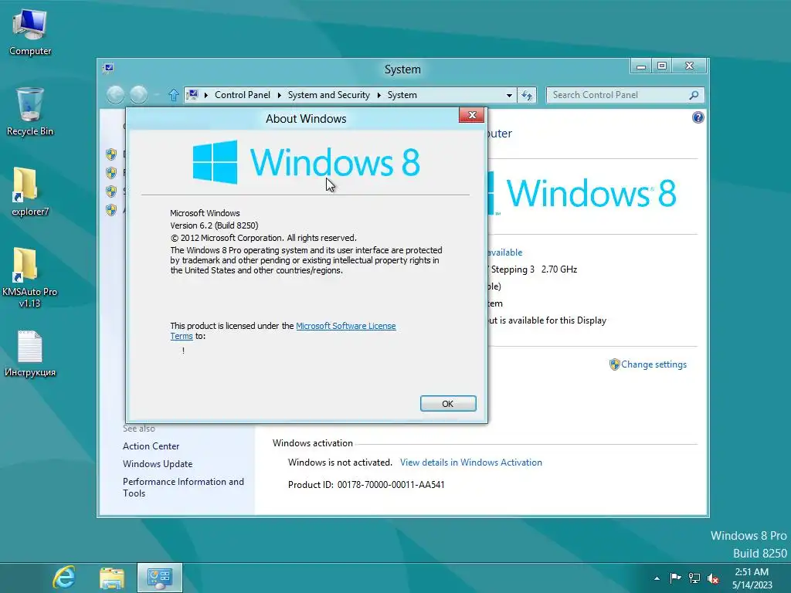This screenshot has width=791, height=593.
Task: Select the Инструкция text file icon
Action: click(30, 354)
